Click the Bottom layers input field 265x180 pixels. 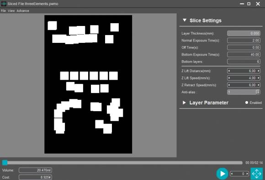pyautogui.click(x=244, y=62)
